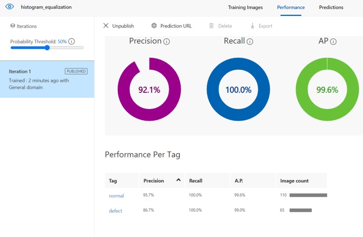The image size is (363, 237).
Task: Click the 99.6% AP value in chart
Action: pos(327,90)
